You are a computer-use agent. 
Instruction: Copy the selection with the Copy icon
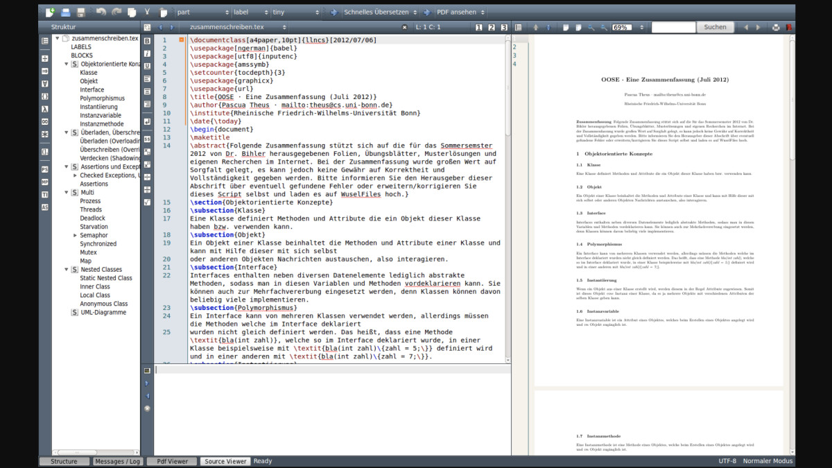tap(132, 12)
